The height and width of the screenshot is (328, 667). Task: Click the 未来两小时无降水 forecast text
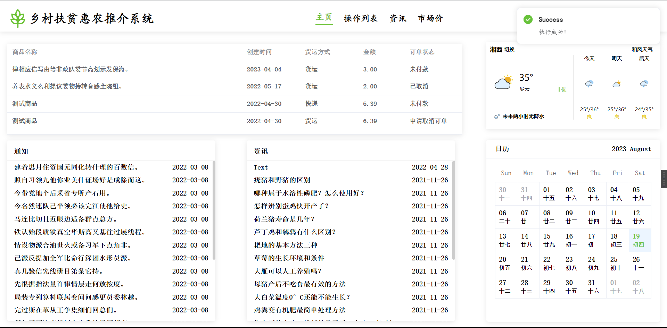(x=523, y=116)
